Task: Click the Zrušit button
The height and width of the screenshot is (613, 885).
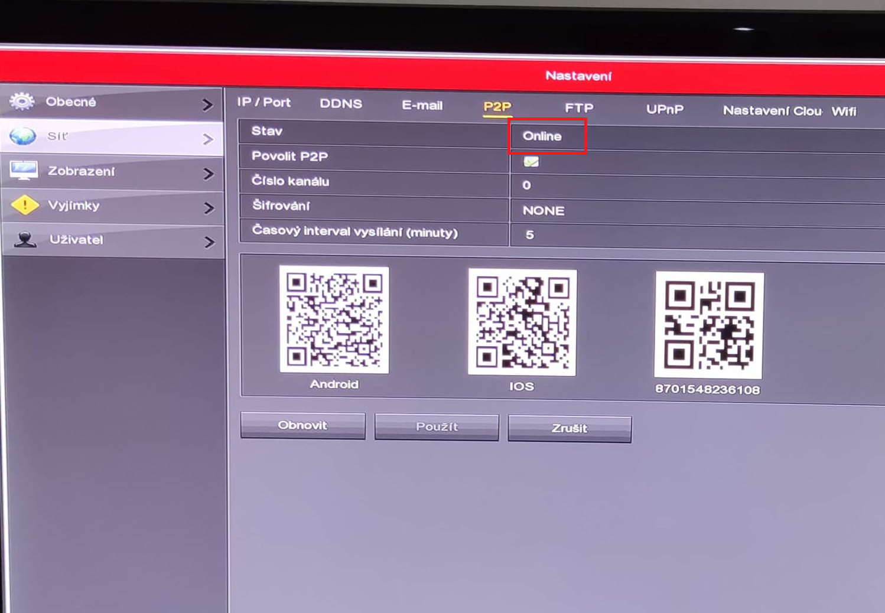Action: [570, 428]
